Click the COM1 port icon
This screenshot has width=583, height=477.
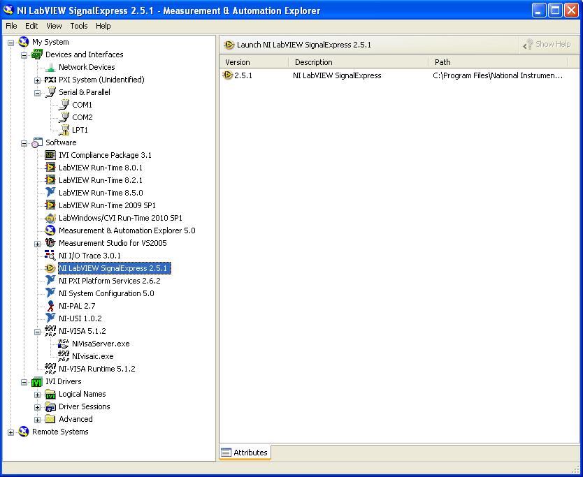tap(64, 105)
